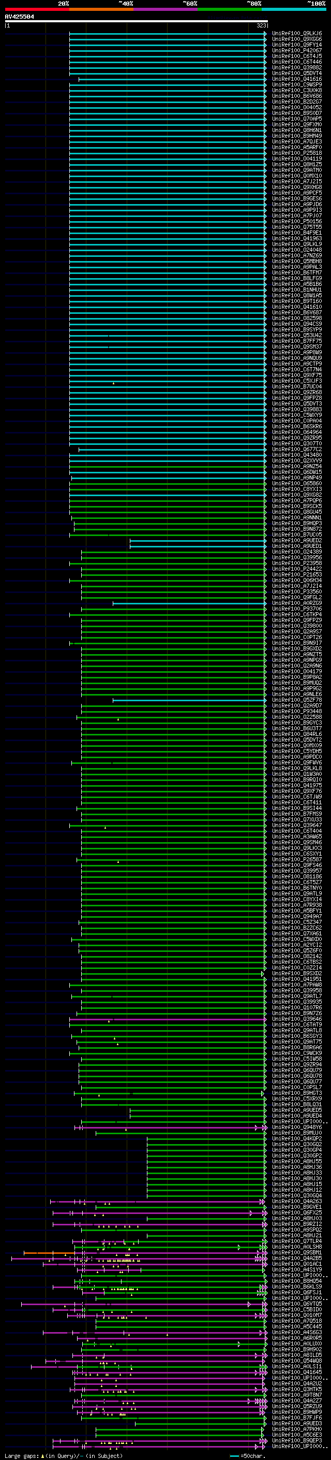Image resolution: width=331 pixels, height=1460 pixels.
Task: Select hit label UniRef100_Q5DVT4
Action: 297,73
